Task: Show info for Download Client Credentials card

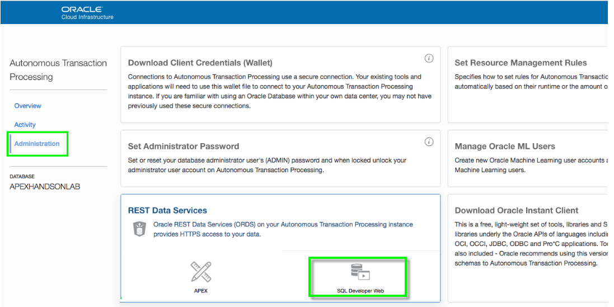Action: [x=429, y=58]
